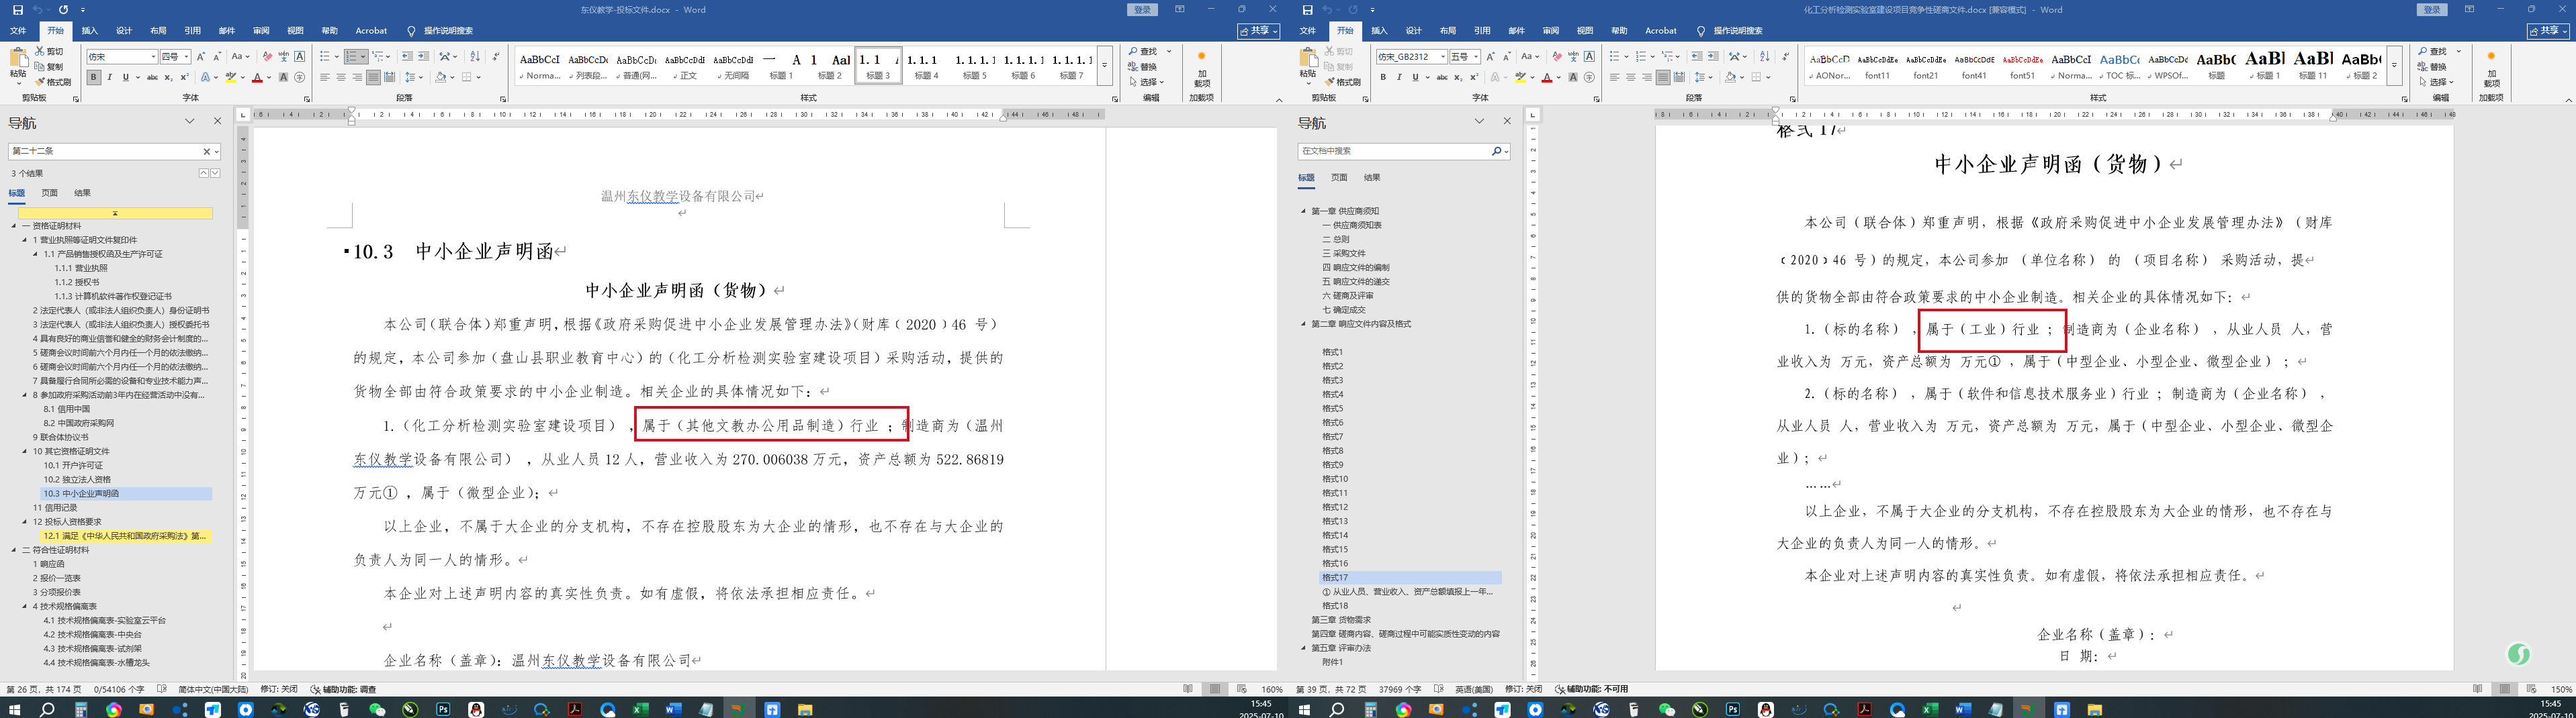
Task: Open the 布局 tab in the left Word window
Action: click(158, 31)
